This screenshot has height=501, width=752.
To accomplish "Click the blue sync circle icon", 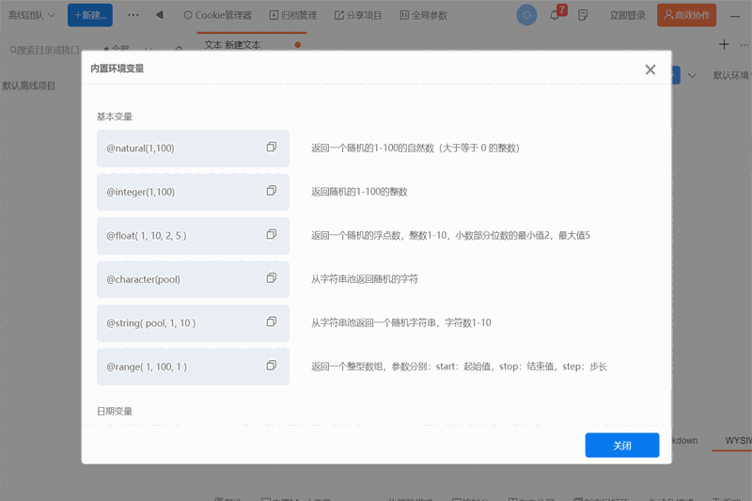I will (x=526, y=15).
